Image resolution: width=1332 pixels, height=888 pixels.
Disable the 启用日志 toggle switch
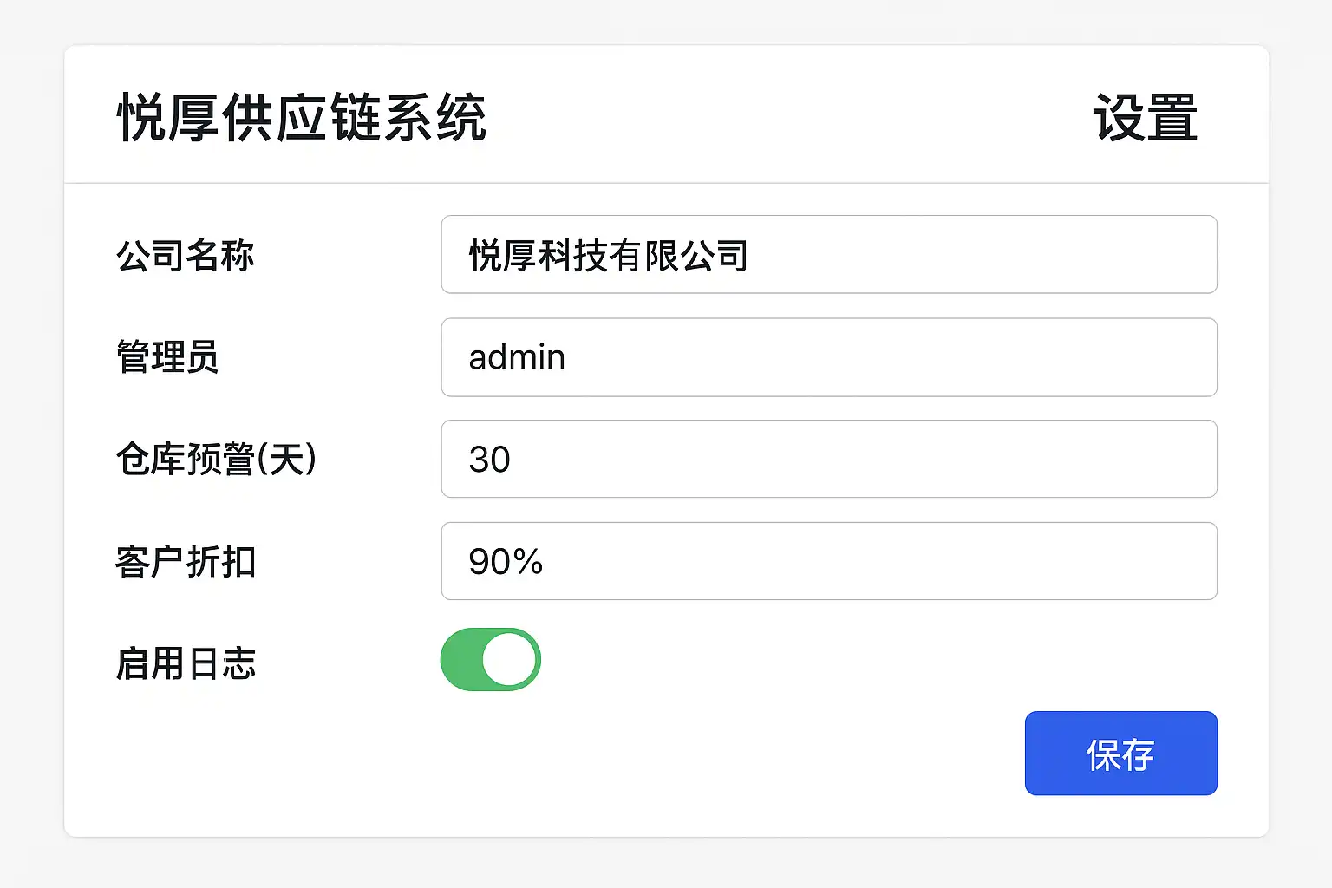490,660
